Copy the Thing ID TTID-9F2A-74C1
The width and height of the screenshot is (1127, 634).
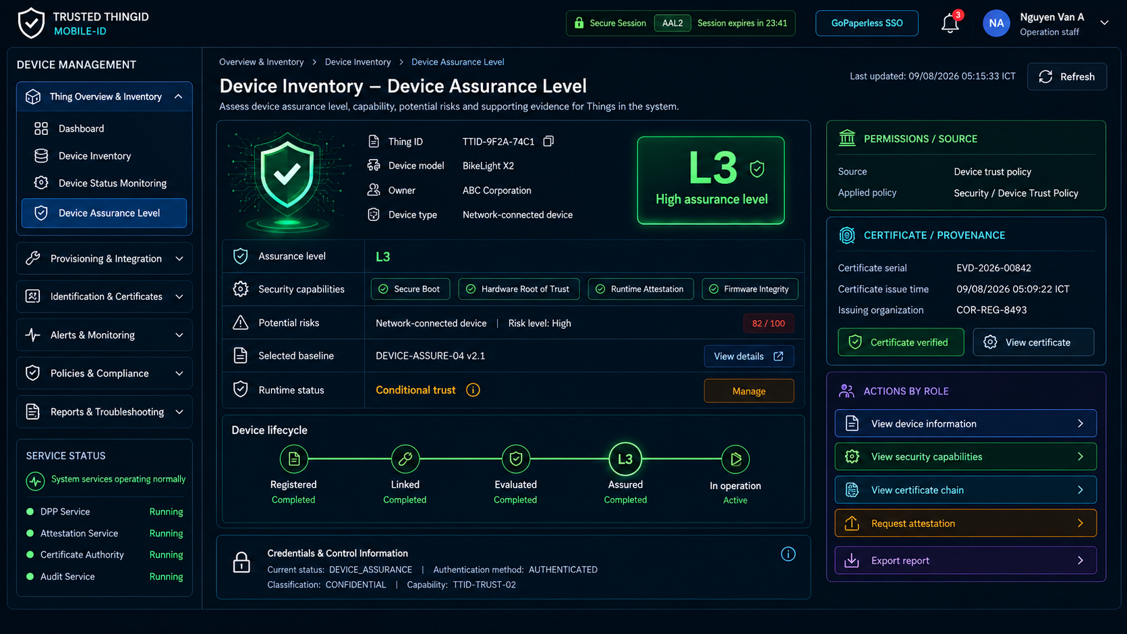coord(548,141)
